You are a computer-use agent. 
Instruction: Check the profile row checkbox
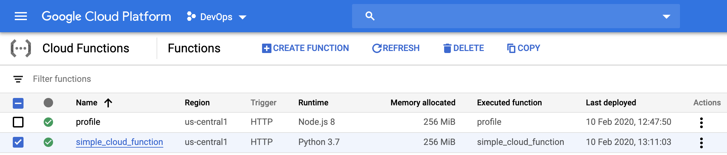tap(18, 122)
